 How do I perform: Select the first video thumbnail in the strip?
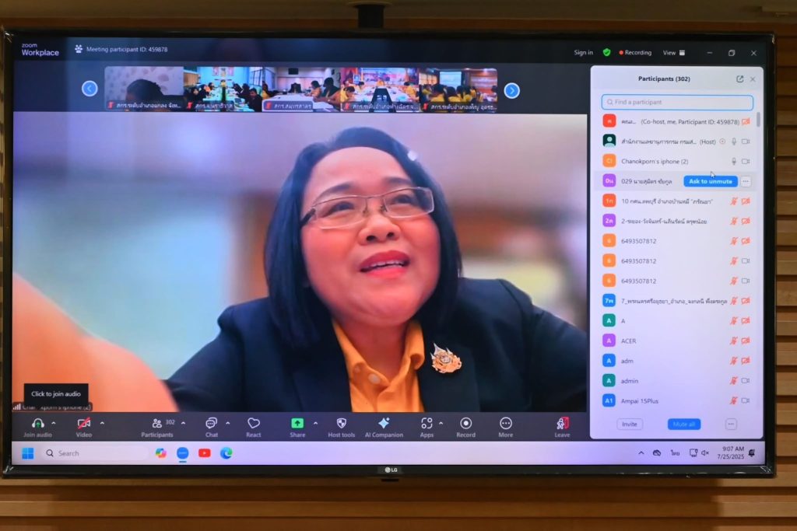tap(144, 89)
